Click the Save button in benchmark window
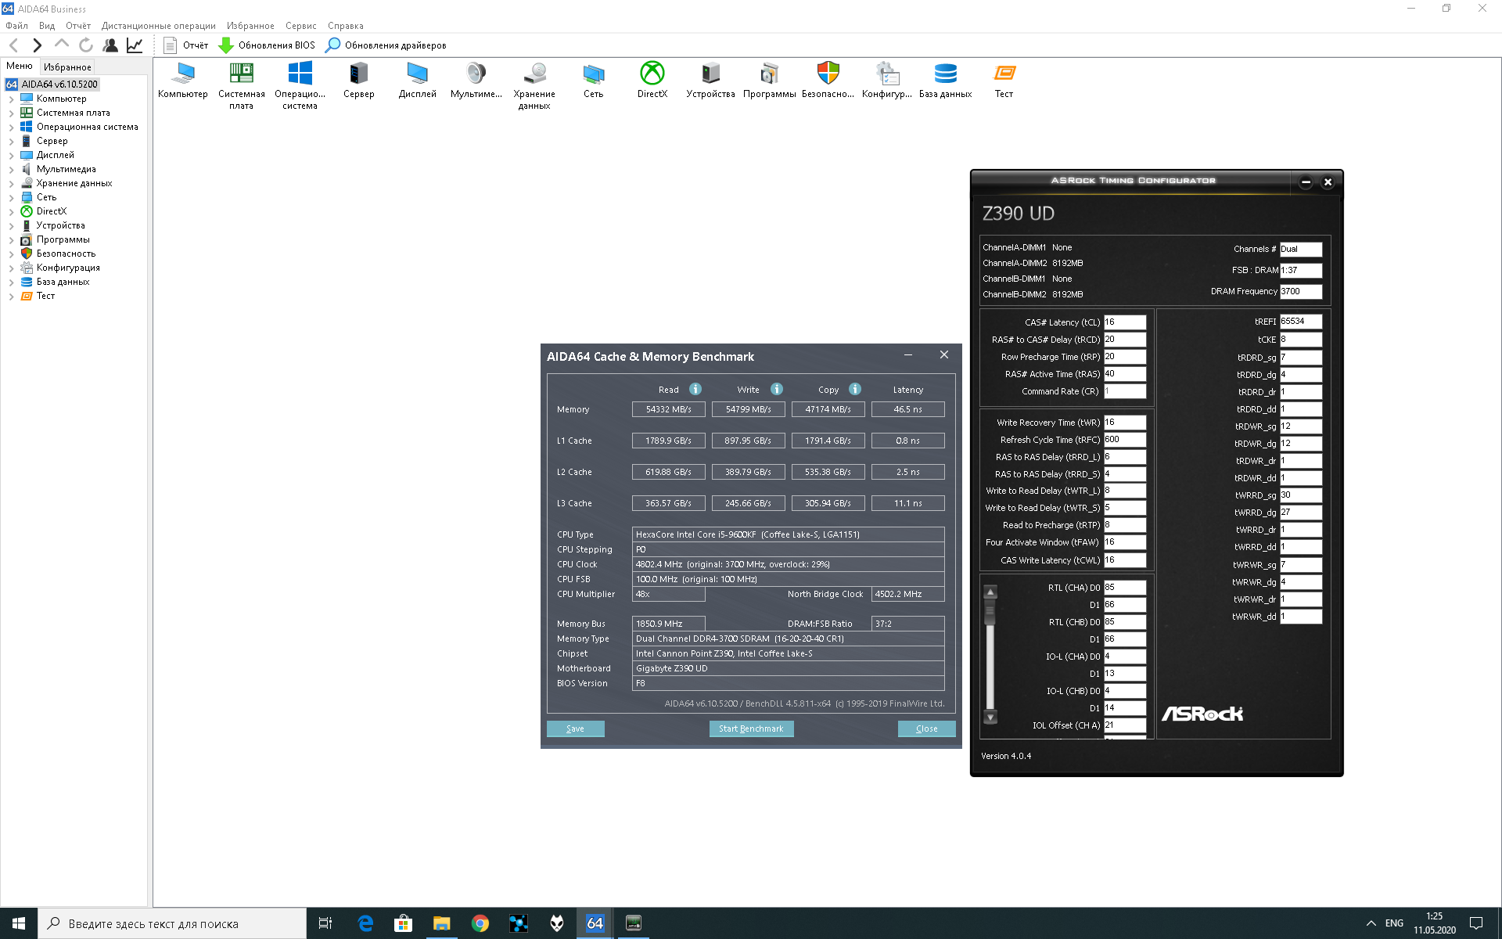 pyautogui.click(x=575, y=729)
